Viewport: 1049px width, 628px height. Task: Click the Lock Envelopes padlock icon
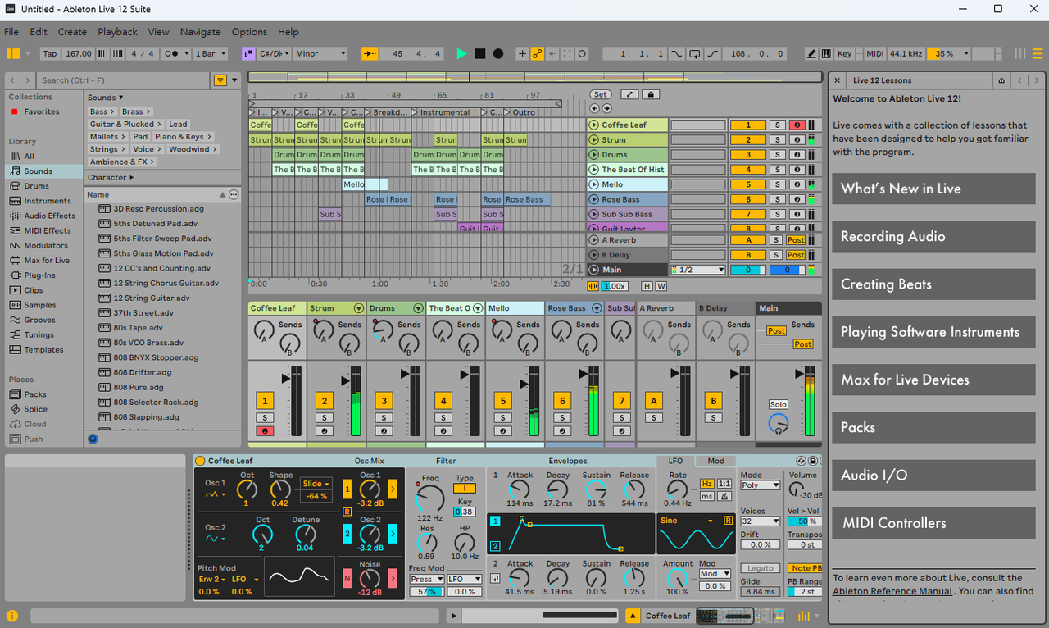(651, 94)
